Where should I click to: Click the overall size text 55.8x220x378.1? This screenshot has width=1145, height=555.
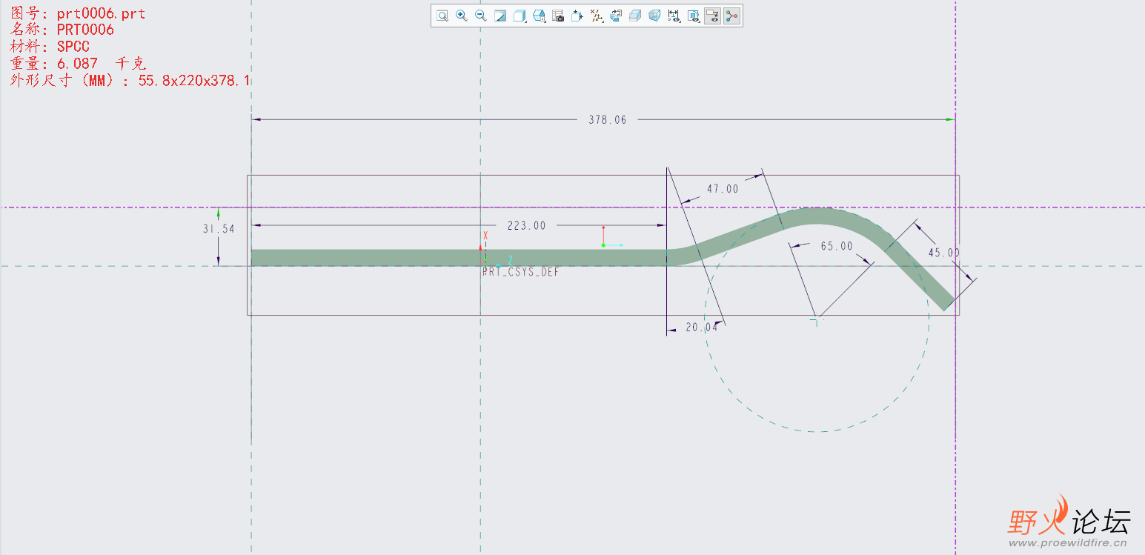pyautogui.click(x=194, y=80)
